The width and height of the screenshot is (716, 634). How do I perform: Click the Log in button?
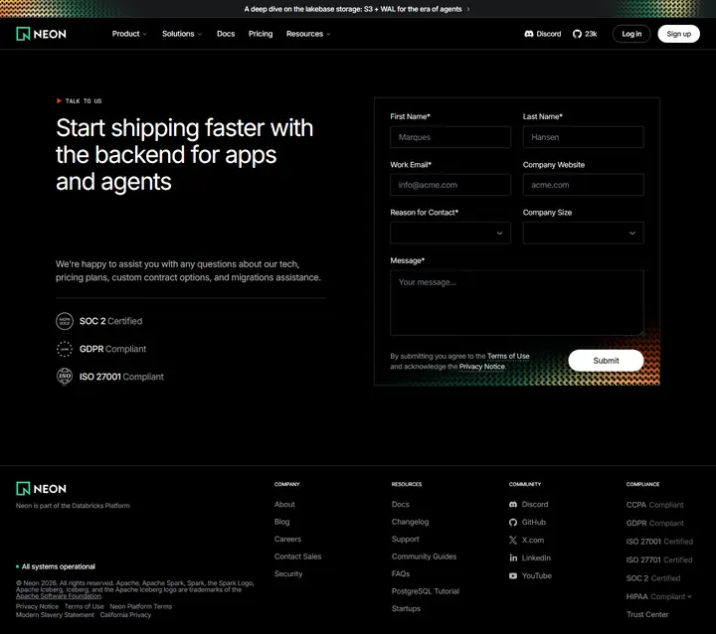pyautogui.click(x=631, y=34)
